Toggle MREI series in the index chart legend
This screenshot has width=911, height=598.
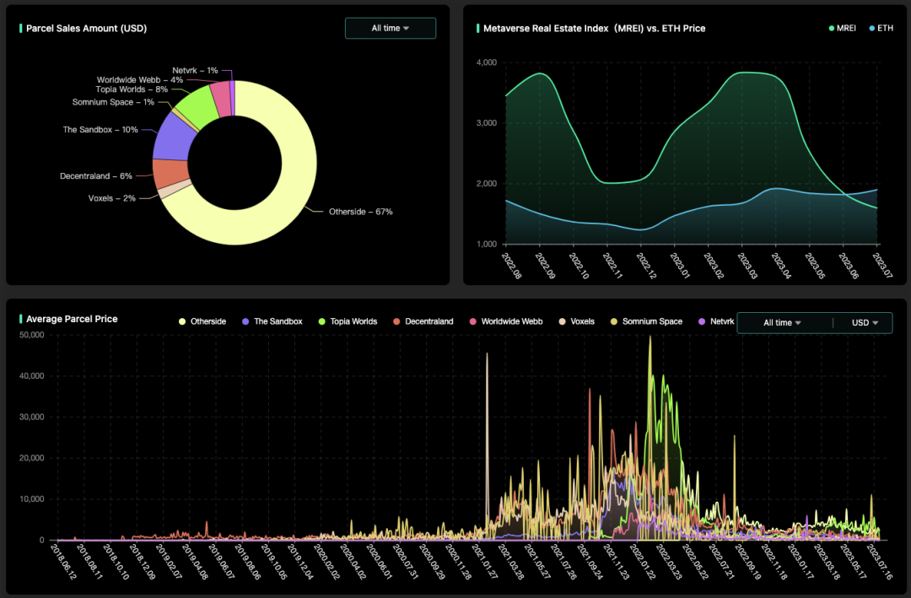[x=843, y=28]
